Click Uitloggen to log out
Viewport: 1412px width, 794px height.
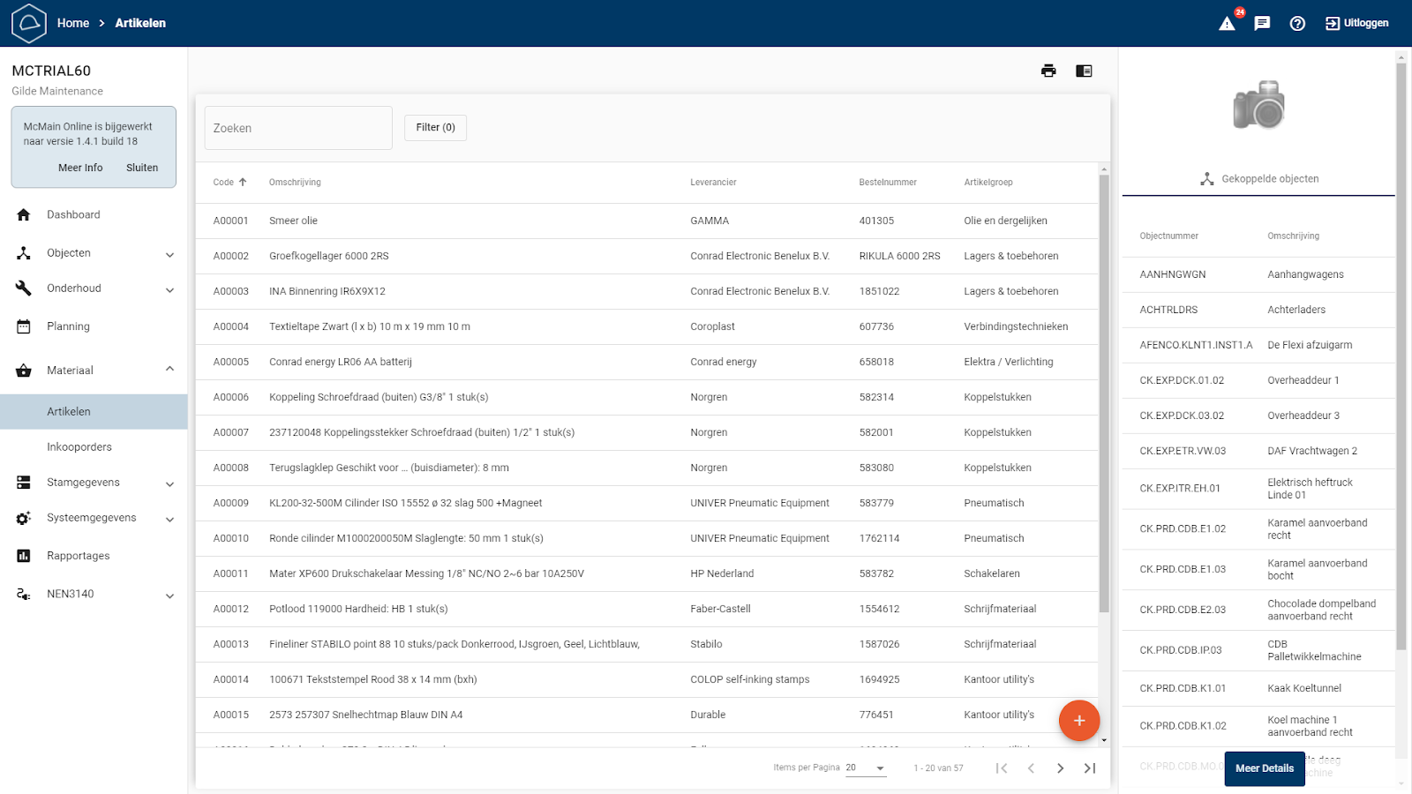coord(1357,24)
